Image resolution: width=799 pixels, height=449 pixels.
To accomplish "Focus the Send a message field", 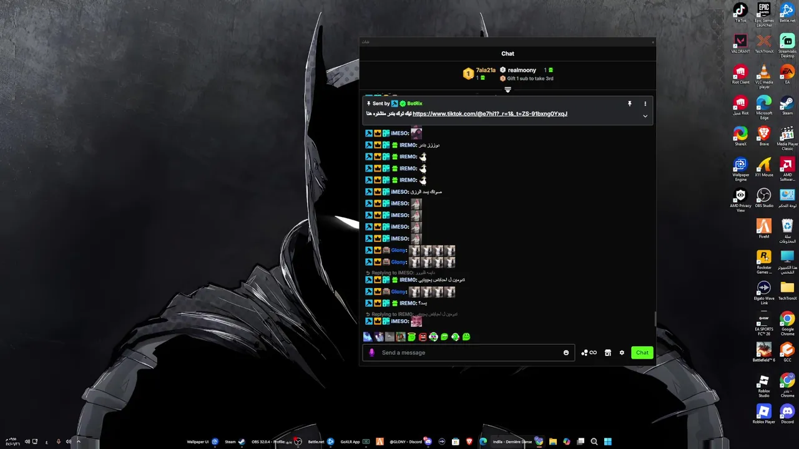I will coord(468,352).
